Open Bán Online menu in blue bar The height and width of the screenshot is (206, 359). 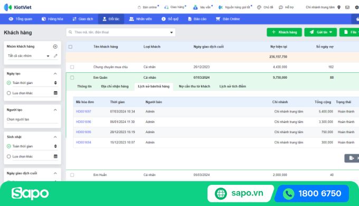pyautogui.click(x=228, y=19)
